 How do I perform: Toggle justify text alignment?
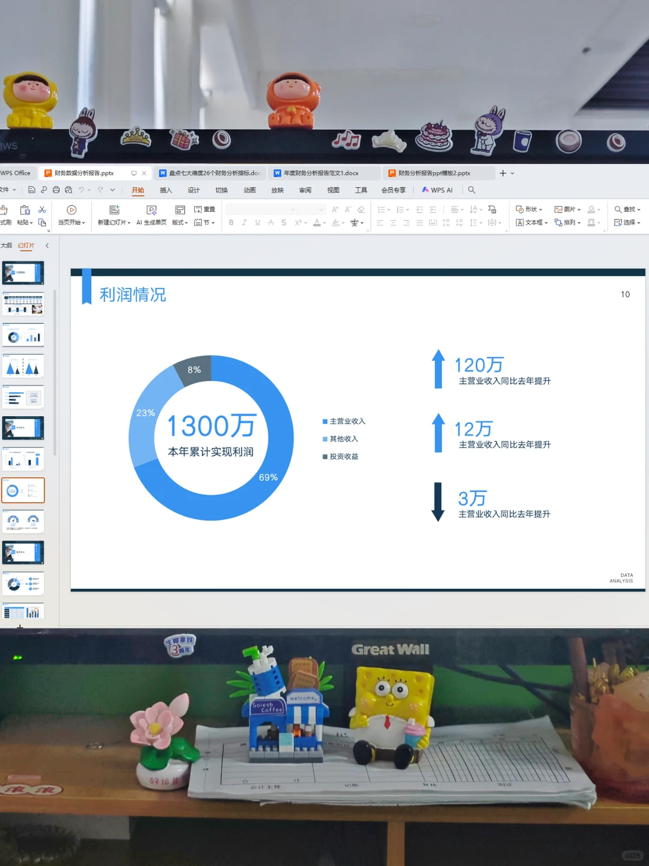tap(419, 223)
